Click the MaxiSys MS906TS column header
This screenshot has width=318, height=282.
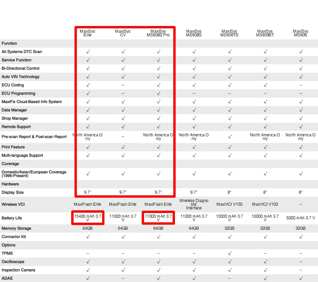pos(230,33)
